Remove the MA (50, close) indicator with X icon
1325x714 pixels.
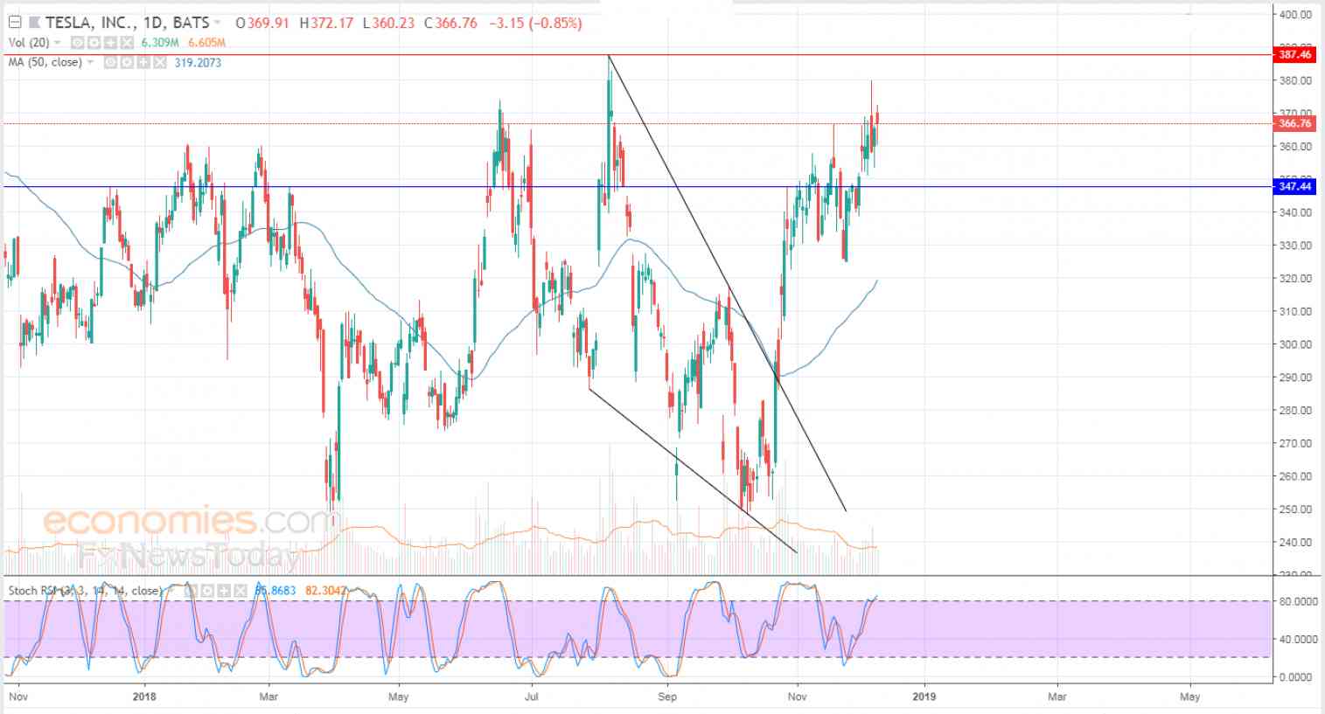(160, 63)
